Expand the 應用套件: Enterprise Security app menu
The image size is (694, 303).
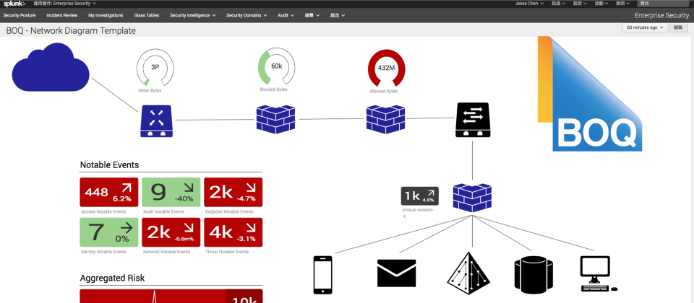pos(64,3)
